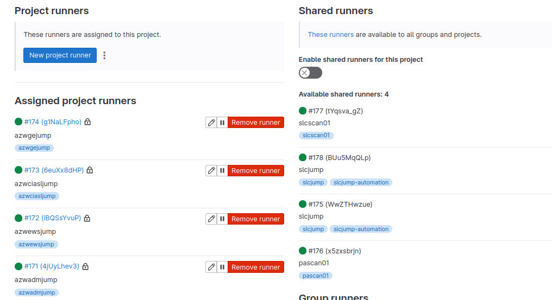Open runner #172 (iBQSsYvuP) link
552x300 pixels.
click(x=52, y=218)
